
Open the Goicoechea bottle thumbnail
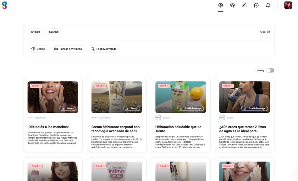(x=117, y=97)
